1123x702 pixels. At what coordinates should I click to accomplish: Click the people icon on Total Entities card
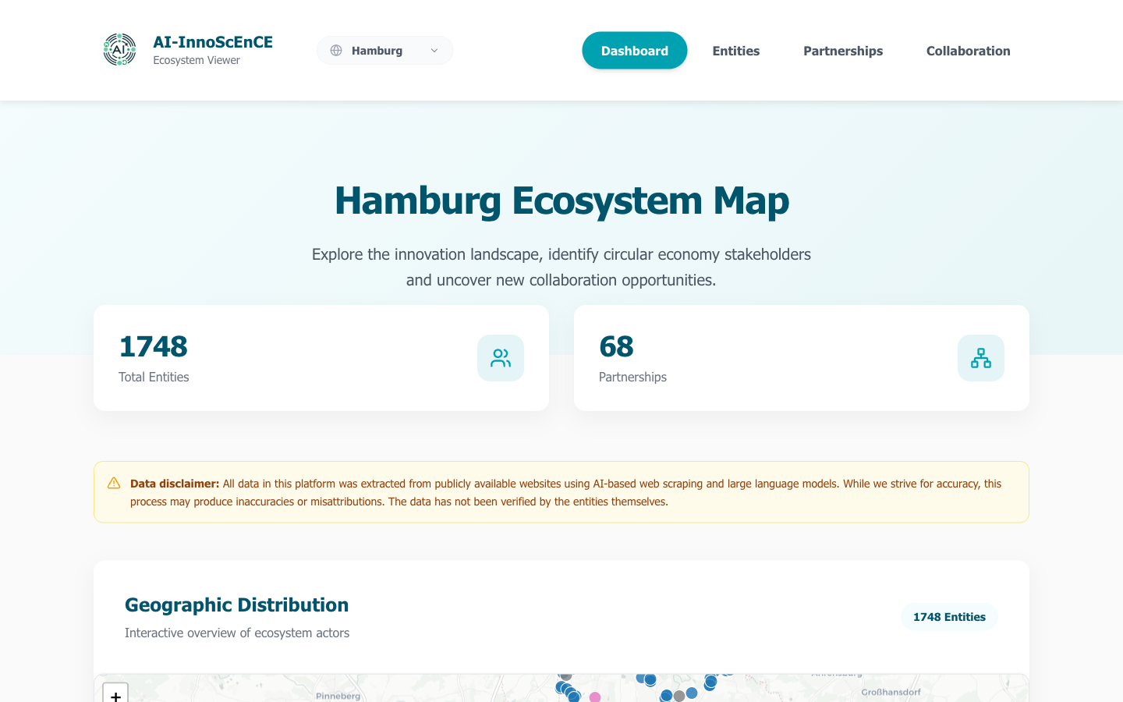(501, 358)
